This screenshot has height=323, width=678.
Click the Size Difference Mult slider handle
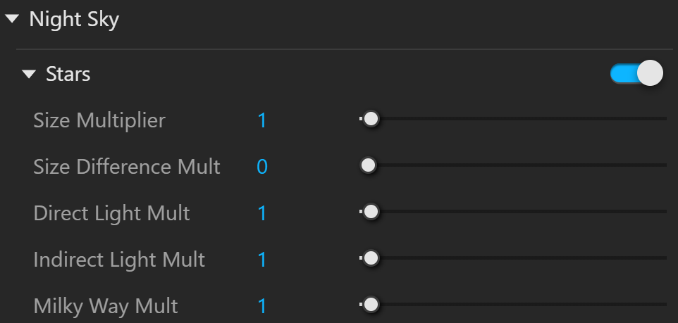pos(368,165)
